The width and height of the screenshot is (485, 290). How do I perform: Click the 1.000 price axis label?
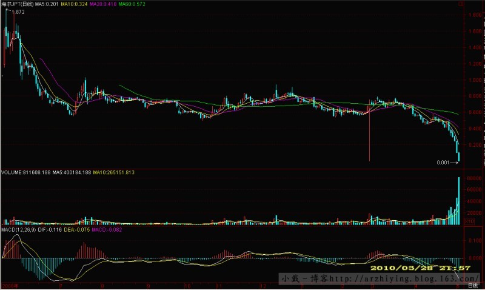tap(473, 79)
